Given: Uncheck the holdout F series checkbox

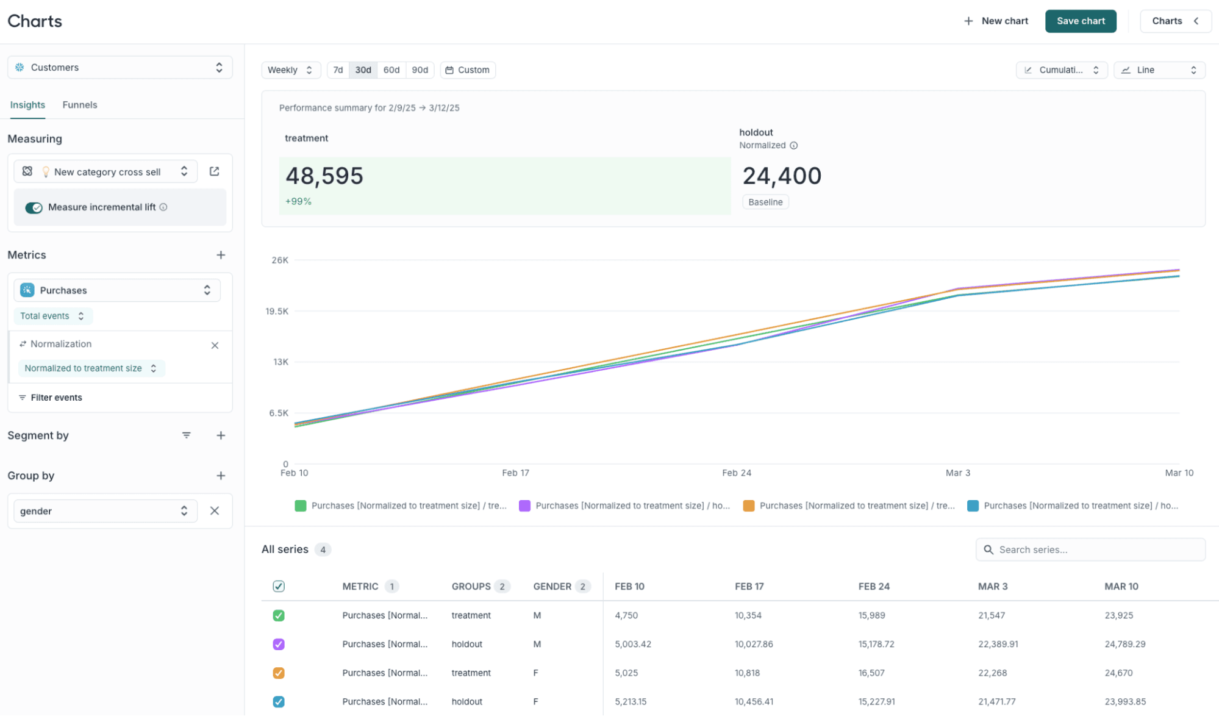Looking at the screenshot, I should [x=279, y=701].
